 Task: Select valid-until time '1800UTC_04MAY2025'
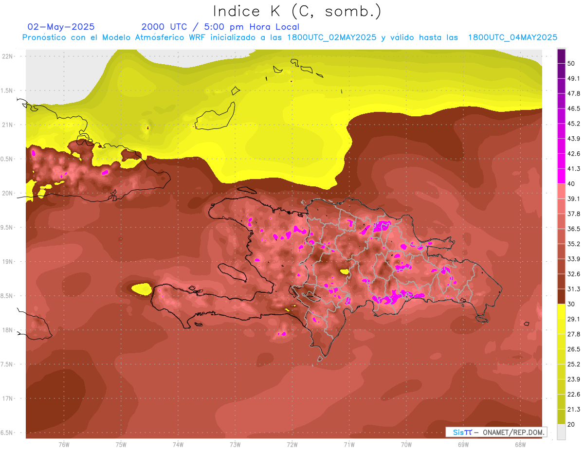pyautogui.click(x=512, y=37)
